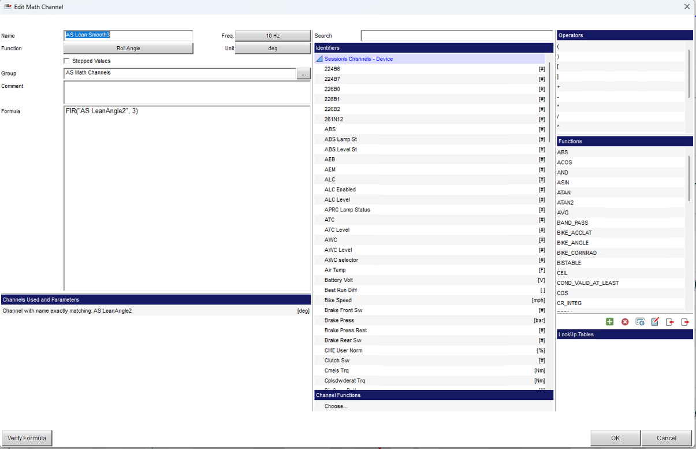This screenshot has width=696, height=449.
Task: Collapse Sessions Channels - Device triangle icon
Action: pos(319,59)
